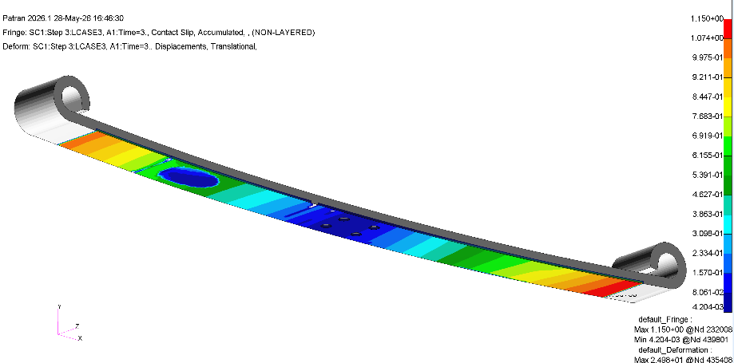This screenshot has height=363, width=734.
Task: Select the Fringe: Contact Slip, Accumulated result label
Action: [159, 32]
